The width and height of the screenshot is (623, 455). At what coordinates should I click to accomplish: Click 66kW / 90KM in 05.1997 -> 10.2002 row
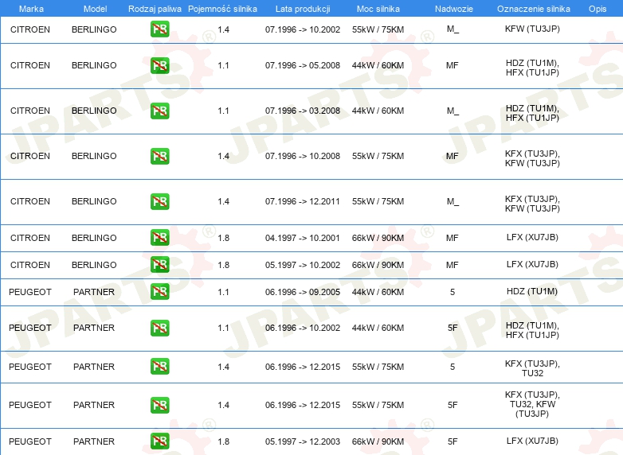click(x=378, y=265)
